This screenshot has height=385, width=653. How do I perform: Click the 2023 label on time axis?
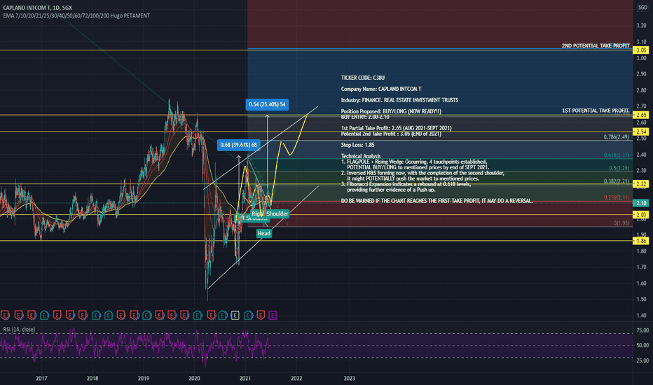click(349, 378)
